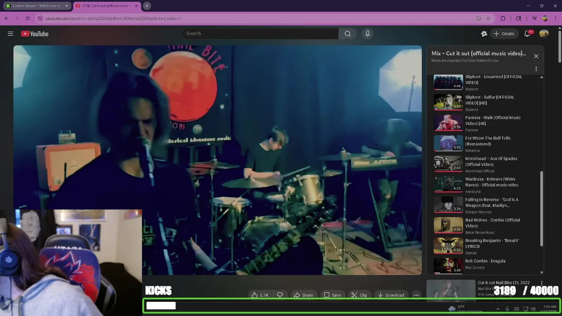Viewport: 562px width, 316px height.
Task: Select Pantera - Walk in the playlist
Action: click(x=486, y=123)
